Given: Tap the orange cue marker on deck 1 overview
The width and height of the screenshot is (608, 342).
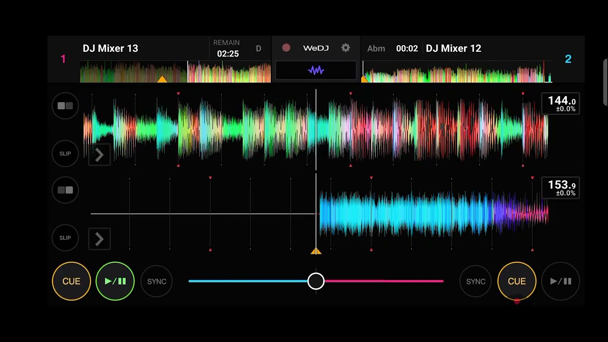Looking at the screenshot, I should click(162, 79).
